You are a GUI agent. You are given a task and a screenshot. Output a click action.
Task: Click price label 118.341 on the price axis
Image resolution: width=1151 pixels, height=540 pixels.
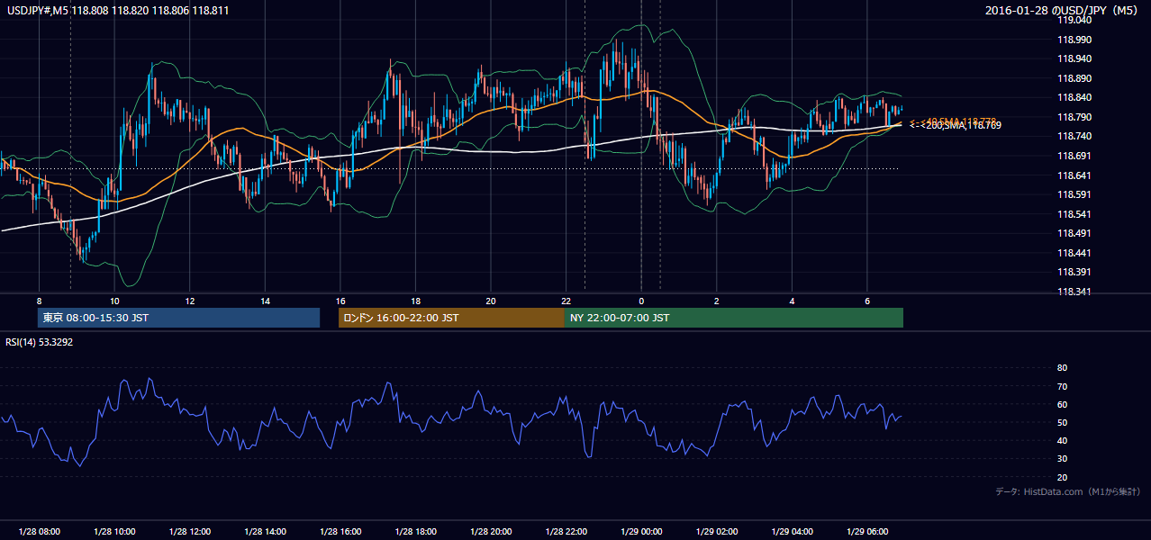pos(1074,292)
